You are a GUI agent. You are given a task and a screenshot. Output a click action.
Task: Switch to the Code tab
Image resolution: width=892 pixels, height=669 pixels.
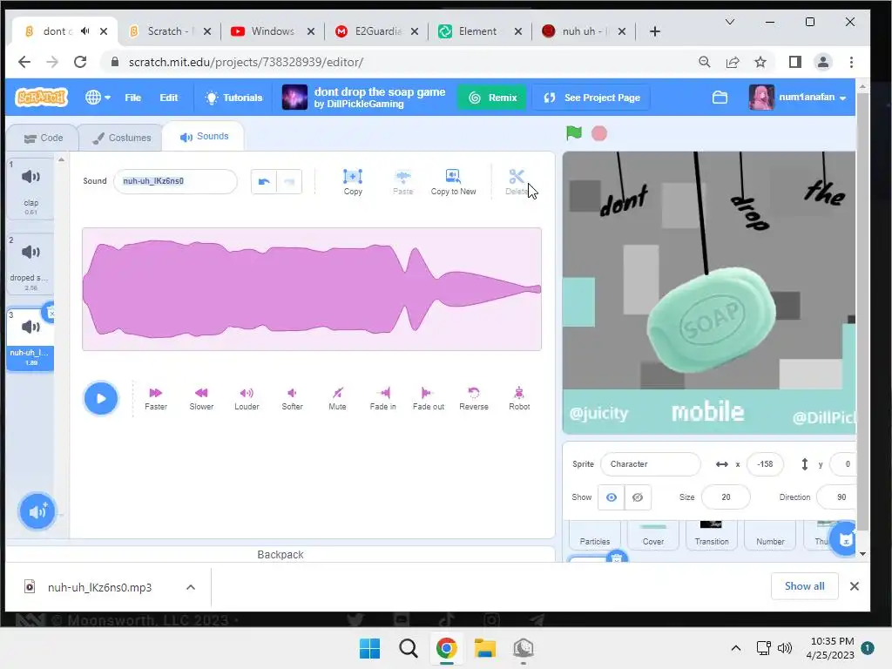click(x=44, y=138)
